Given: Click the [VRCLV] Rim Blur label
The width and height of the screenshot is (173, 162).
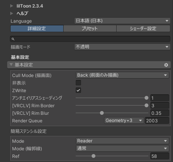Looking at the screenshot, I should click(x=31, y=113).
